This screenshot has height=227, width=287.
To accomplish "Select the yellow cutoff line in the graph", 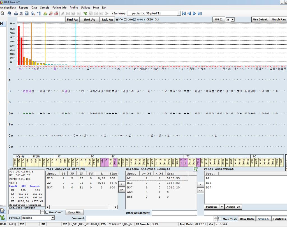I will coord(45,43).
